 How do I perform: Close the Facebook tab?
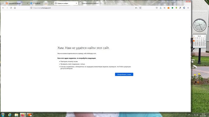[52, 3]
